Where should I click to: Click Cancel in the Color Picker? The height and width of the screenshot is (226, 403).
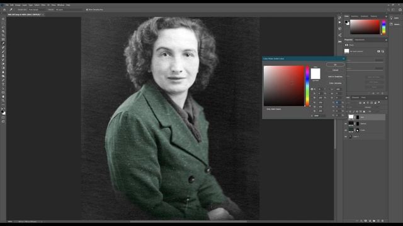[335, 70]
